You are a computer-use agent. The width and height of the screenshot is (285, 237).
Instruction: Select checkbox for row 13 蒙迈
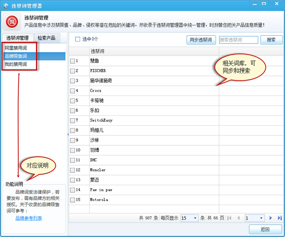point(73,180)
